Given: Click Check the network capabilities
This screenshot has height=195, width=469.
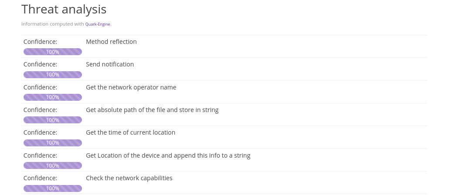Looking at the screenshot, I should click(x=129, y=178).
